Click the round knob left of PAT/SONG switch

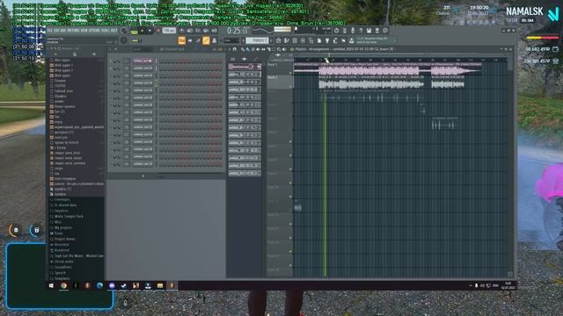[124, 31]
